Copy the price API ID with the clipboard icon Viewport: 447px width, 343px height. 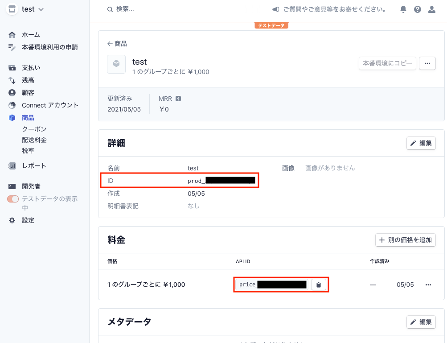(319, 284)
